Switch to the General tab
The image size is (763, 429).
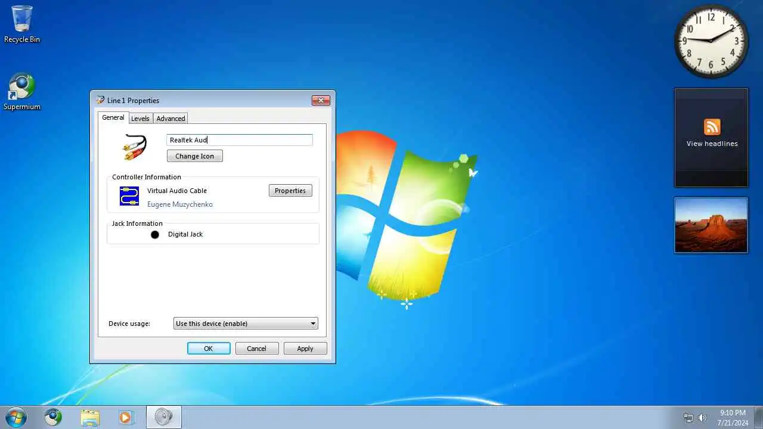(113, 117)
